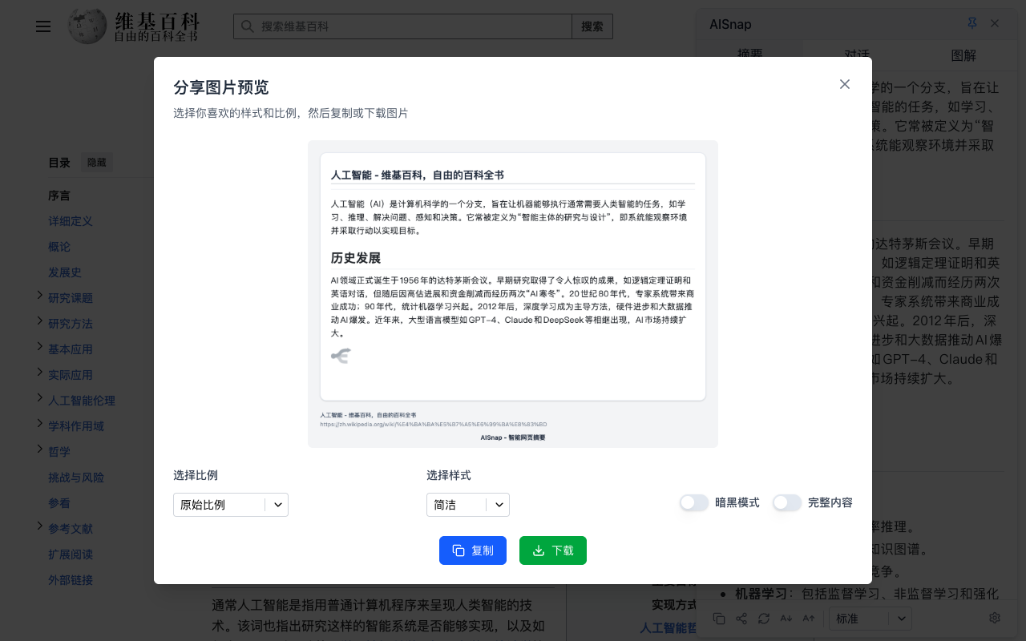The image size is (1026, 641).
Task: Expand the 哲学 contents section
Action: pyautogui.click(x=40, y=450)
